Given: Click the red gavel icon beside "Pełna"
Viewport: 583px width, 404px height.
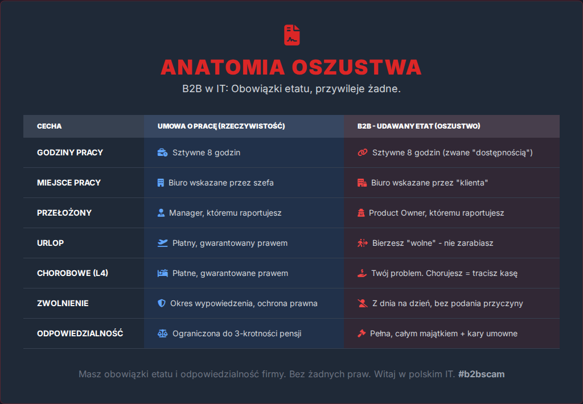Looking at the screenshot, I should click(x=362, y=333).
